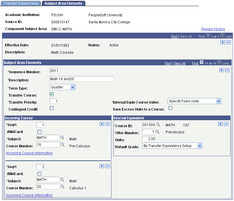Delete the incoming course Seq# 2 row
The image size is (234, 201).
pos(108,166)
